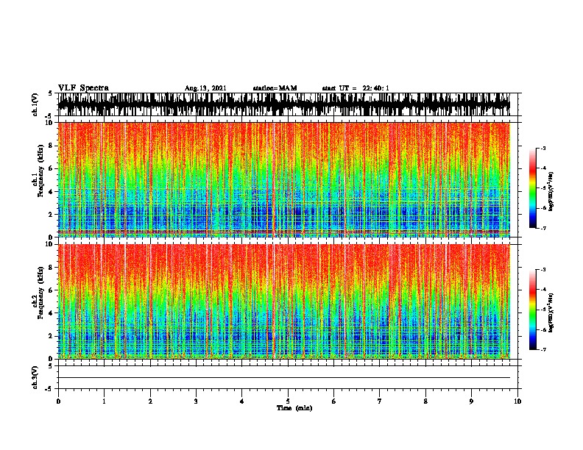Click inside the ch.2 spectrogram panel
Viewport: 583px width, 450px height.
tap(283, 301)
